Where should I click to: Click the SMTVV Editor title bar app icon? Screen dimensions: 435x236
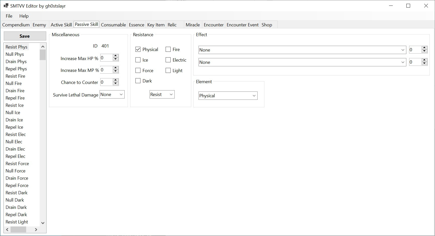coord(6,6)
